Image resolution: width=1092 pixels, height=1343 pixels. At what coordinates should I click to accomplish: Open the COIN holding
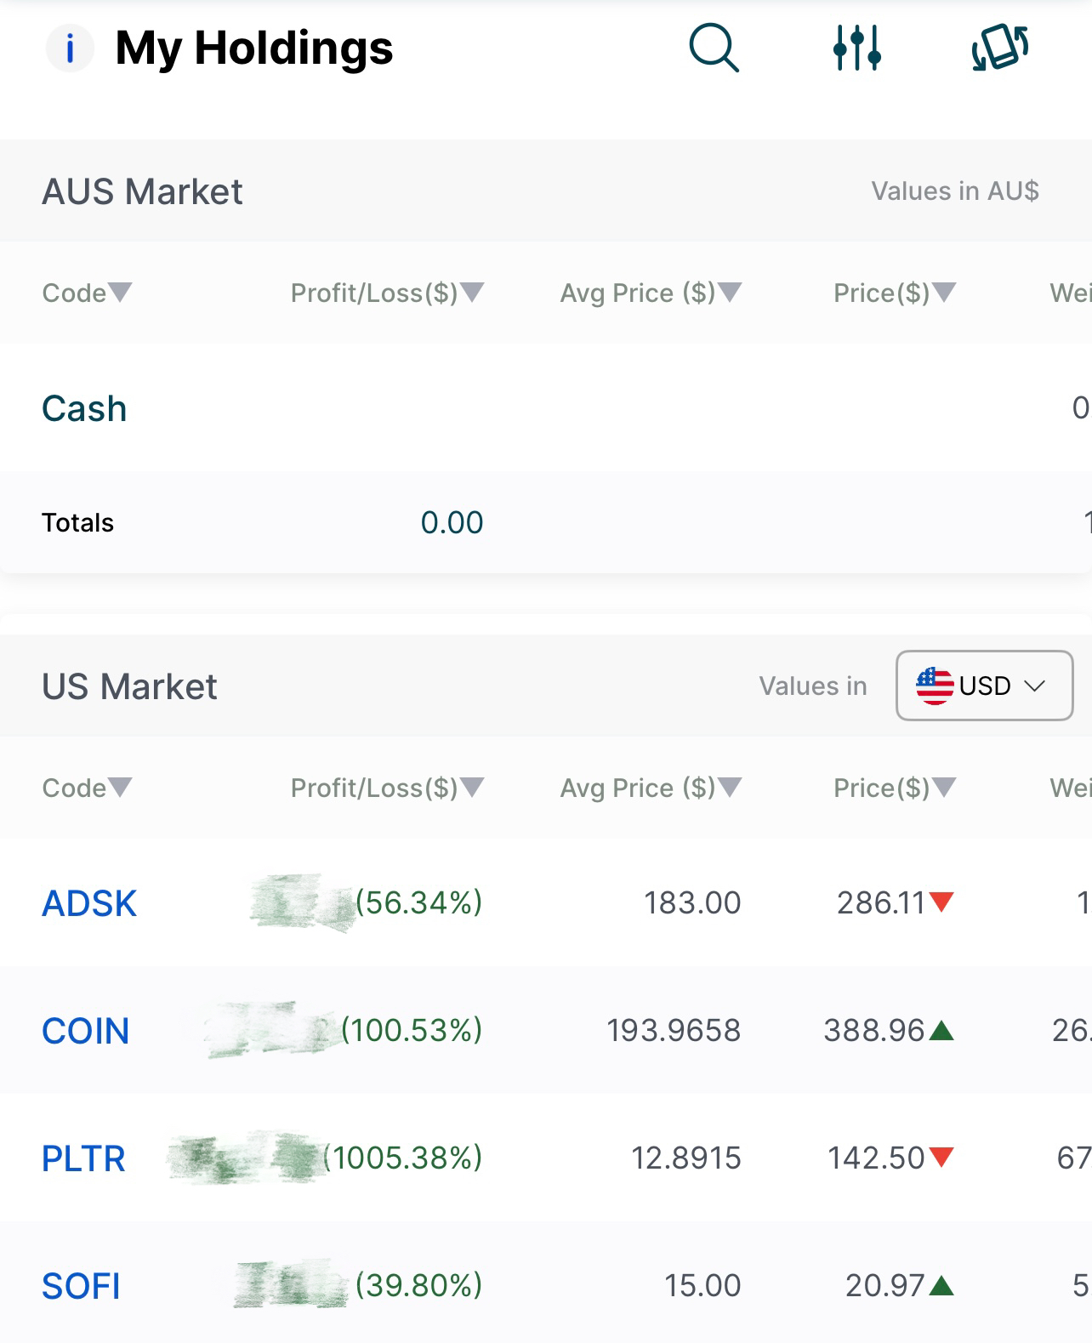coord(86,1031)
